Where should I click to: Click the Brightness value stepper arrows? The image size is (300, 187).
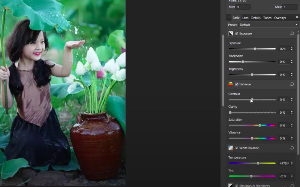point(292,74)
